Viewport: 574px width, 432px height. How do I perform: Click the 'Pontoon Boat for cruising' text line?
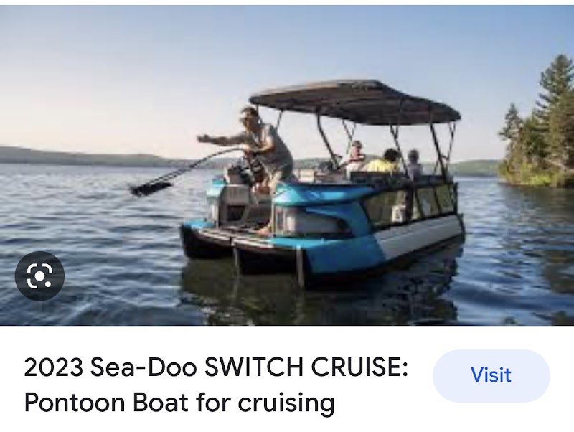coord(179,403)
